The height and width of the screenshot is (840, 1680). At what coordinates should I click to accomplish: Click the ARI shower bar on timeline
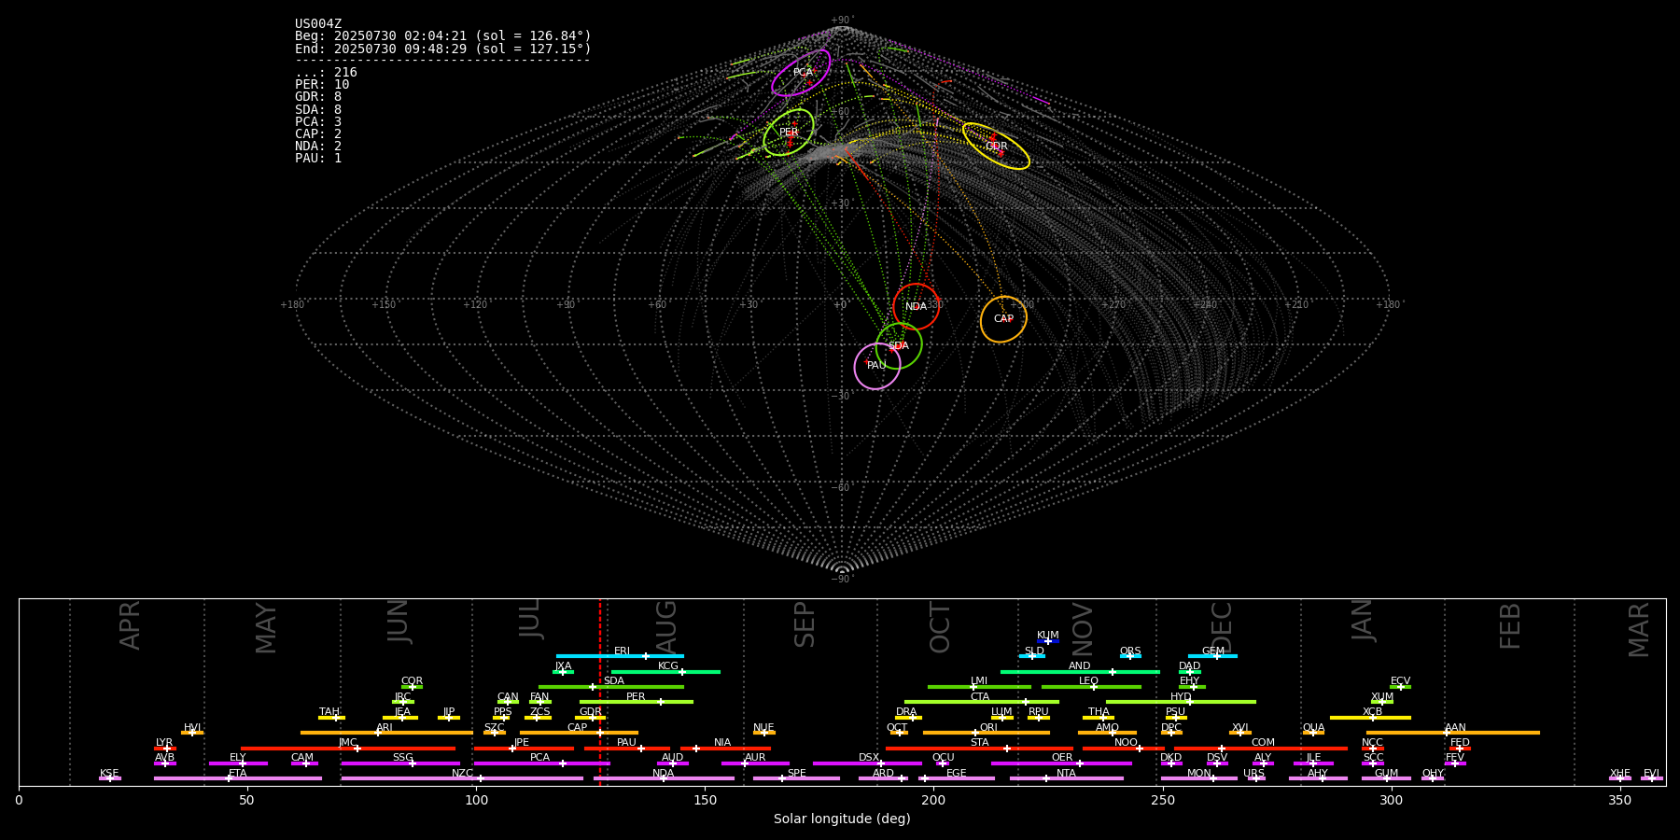click(386, 733)
